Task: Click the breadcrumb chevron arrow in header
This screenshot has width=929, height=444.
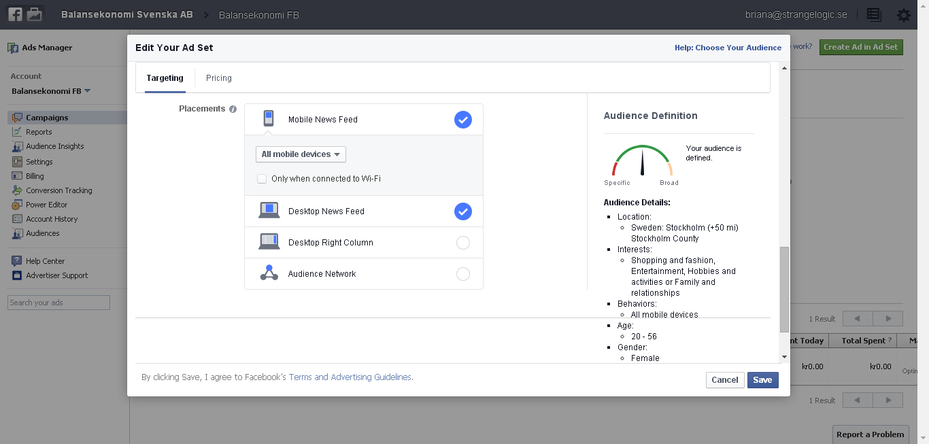Action: 206,15
